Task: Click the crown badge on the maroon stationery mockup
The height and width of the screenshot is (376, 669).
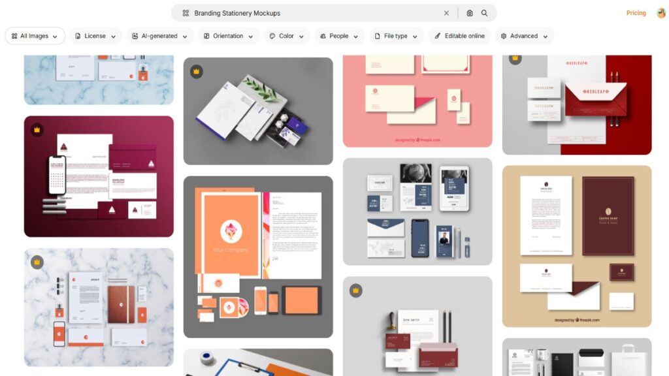Action: click(x=36, y=131)
